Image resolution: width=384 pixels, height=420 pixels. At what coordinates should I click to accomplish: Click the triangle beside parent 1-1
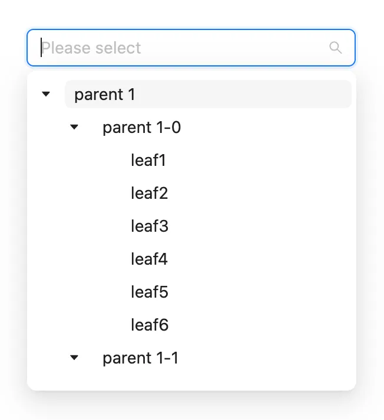click(x=74, y=358)
